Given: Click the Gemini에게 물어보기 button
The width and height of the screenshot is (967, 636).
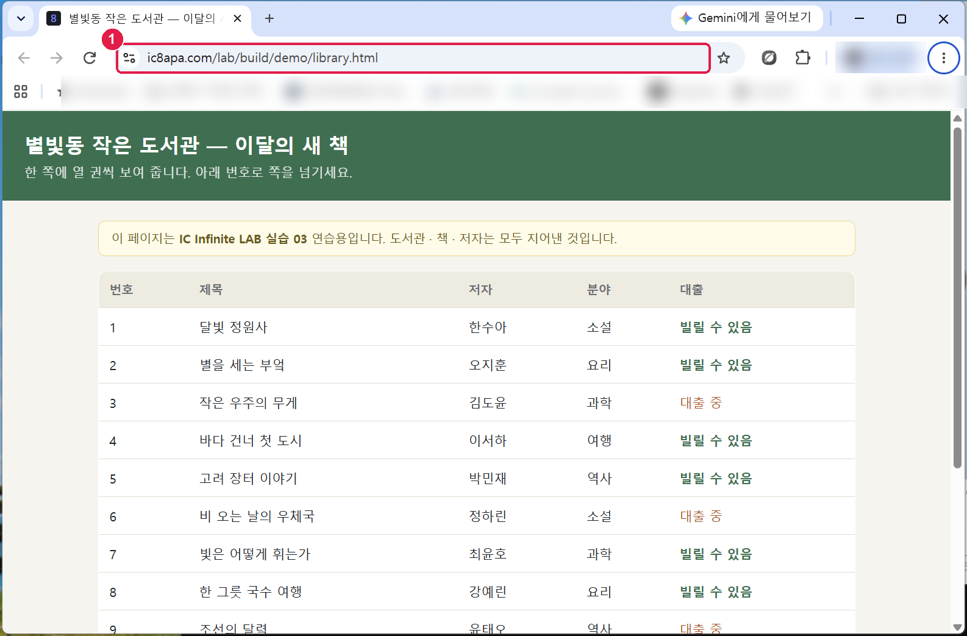Looking at the screenshot, I should 747,18.
